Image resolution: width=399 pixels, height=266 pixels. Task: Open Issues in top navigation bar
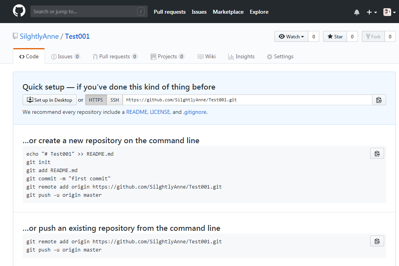199,12
